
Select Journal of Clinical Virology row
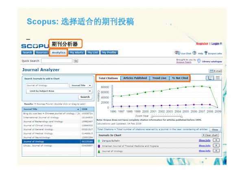(x=58, y=125)
